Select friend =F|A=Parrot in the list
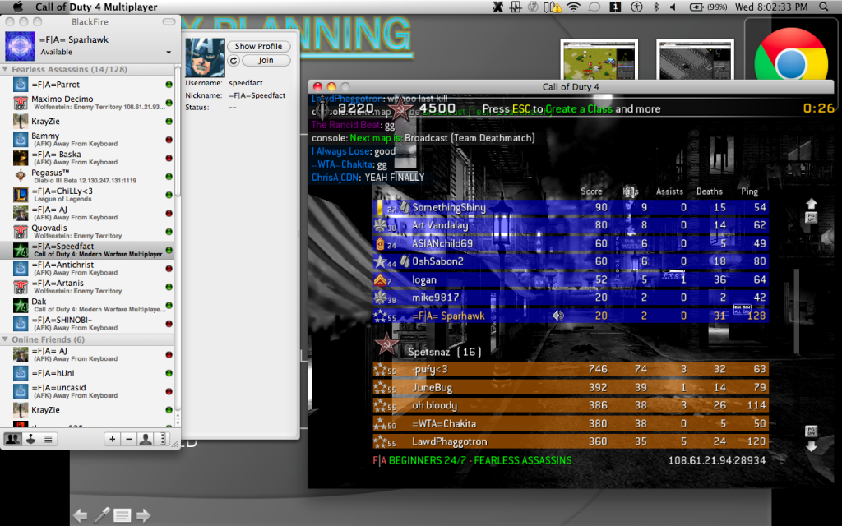This screenshot has width=842, height=526. point(87,85)
